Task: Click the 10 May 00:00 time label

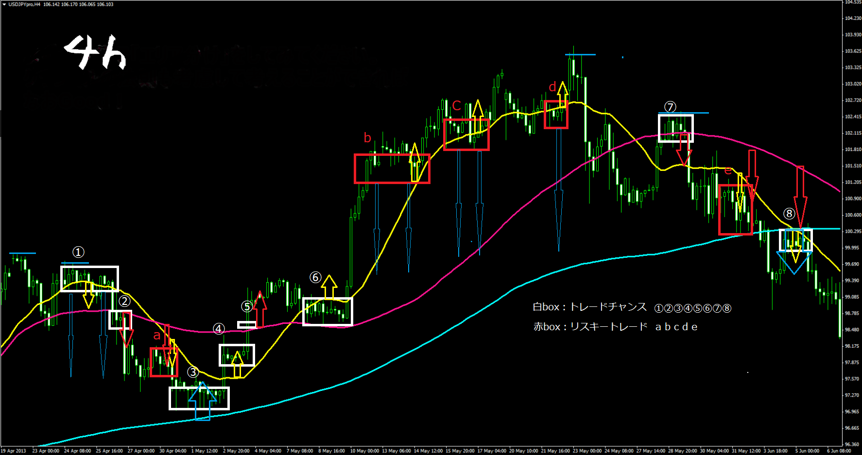Action: click(364, 451)
